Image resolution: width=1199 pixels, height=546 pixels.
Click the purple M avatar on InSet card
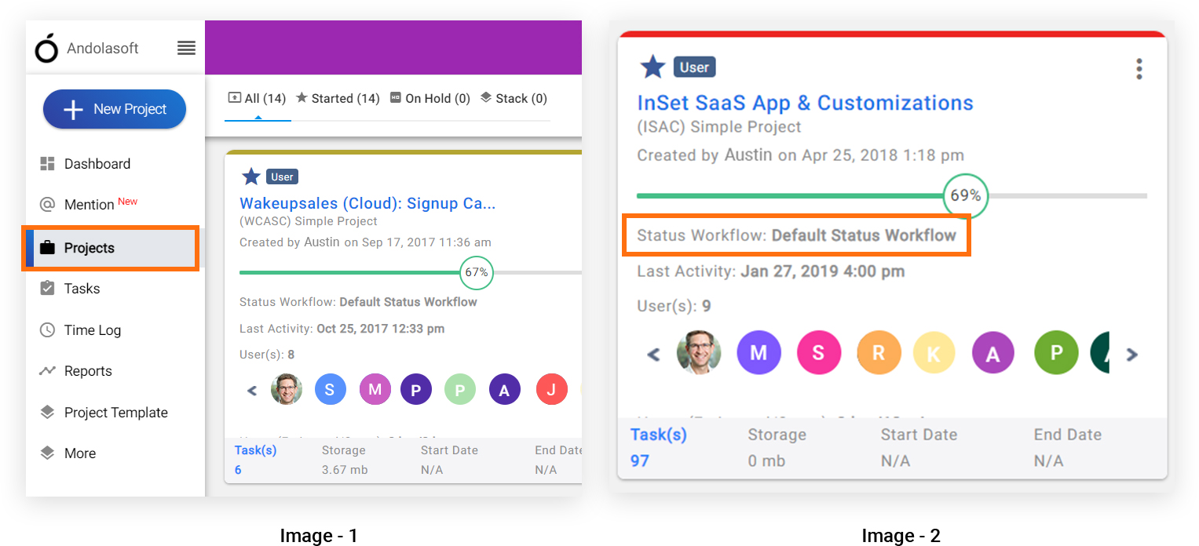click(759, 352)
